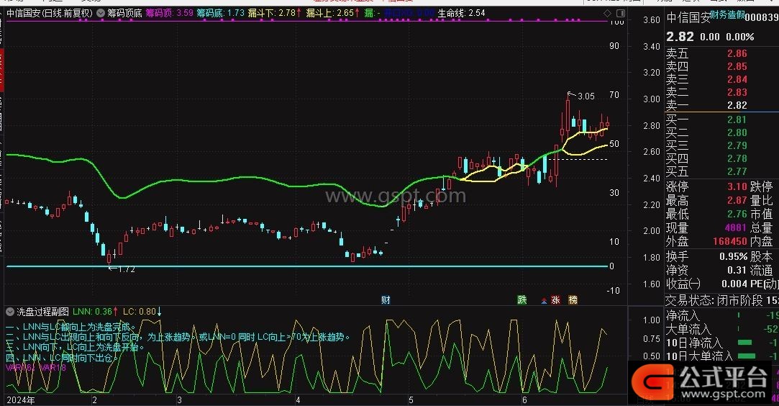The image size is (779, 406).
Task: Click the 洗盘过程副图 indicator name
Action: tap(42, 312)
